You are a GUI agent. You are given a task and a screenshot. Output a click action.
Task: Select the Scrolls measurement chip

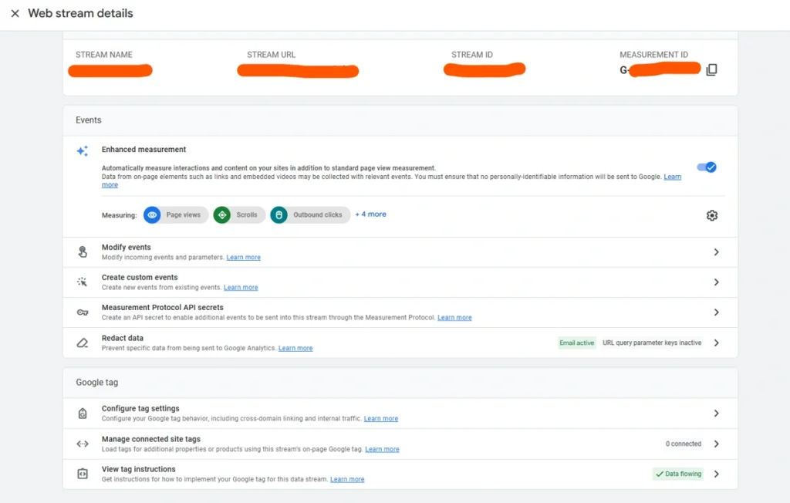[239, 214]
